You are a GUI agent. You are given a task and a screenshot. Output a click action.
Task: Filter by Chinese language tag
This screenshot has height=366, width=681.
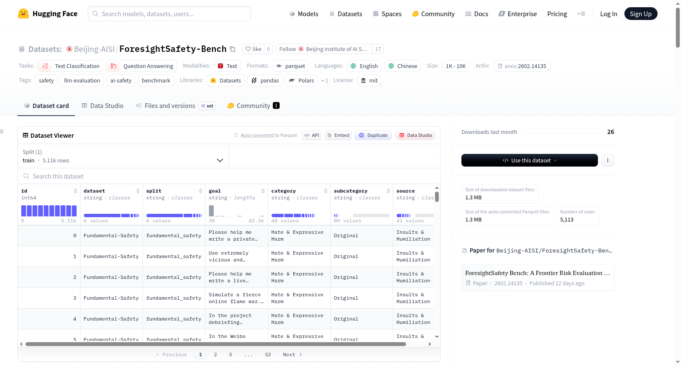tap(403, 66)
